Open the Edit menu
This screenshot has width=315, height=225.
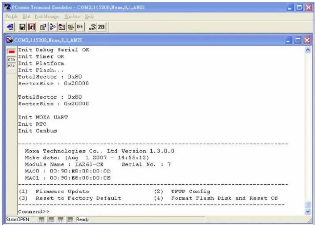(26, 17)
